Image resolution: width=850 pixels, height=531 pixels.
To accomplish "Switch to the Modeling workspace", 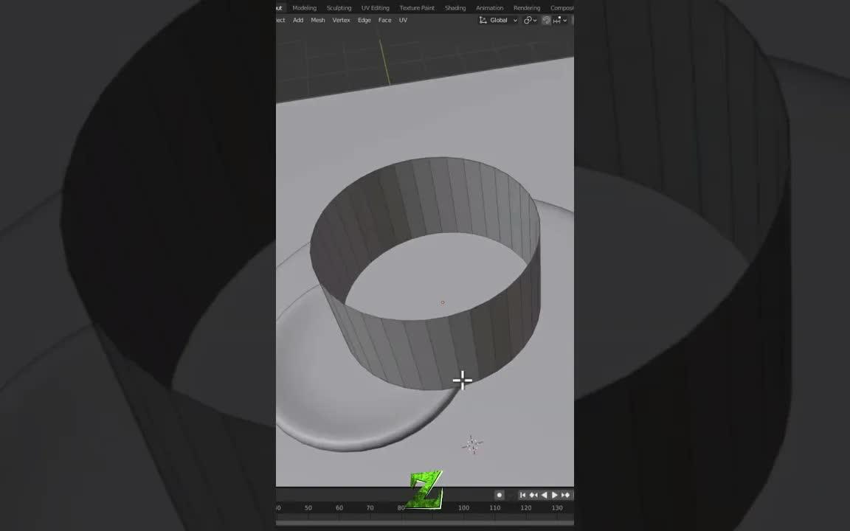I will 304,7.
